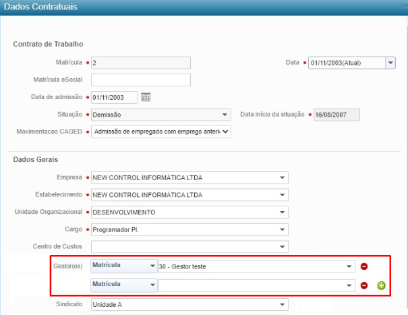Remove the '30 - Gestor teste' row with red minus
The height and width of the screenshot is (315, 408).
point(364,266)
